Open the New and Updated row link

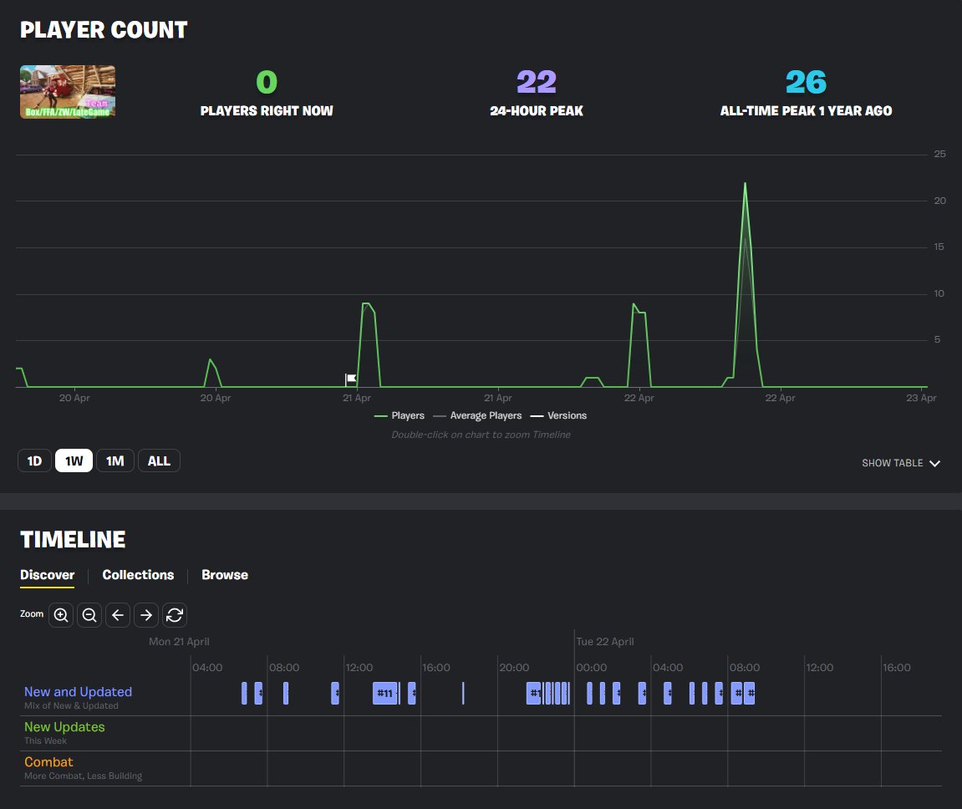pyautogui.click(x=78, y=691)
